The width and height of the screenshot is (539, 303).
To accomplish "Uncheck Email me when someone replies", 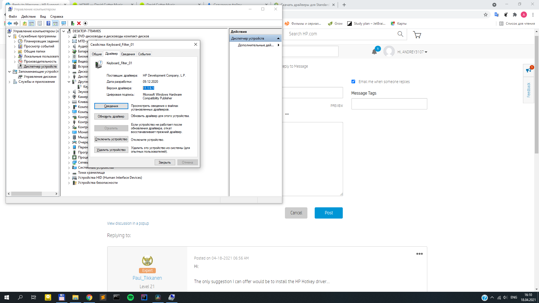I will click(x=353, y=82).
